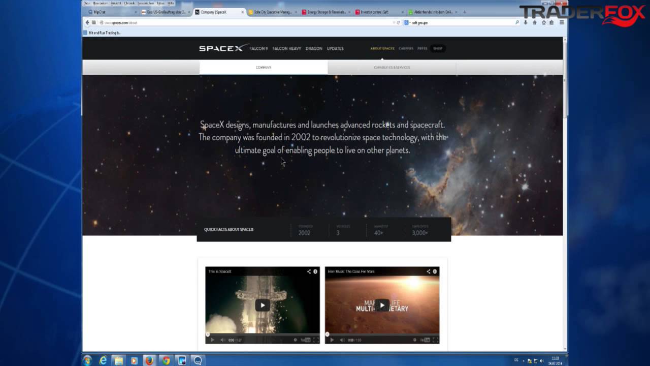This screenshot has width=650, height=366.
Task: Click the Shop button in header
Action: [x=438, y=49]
